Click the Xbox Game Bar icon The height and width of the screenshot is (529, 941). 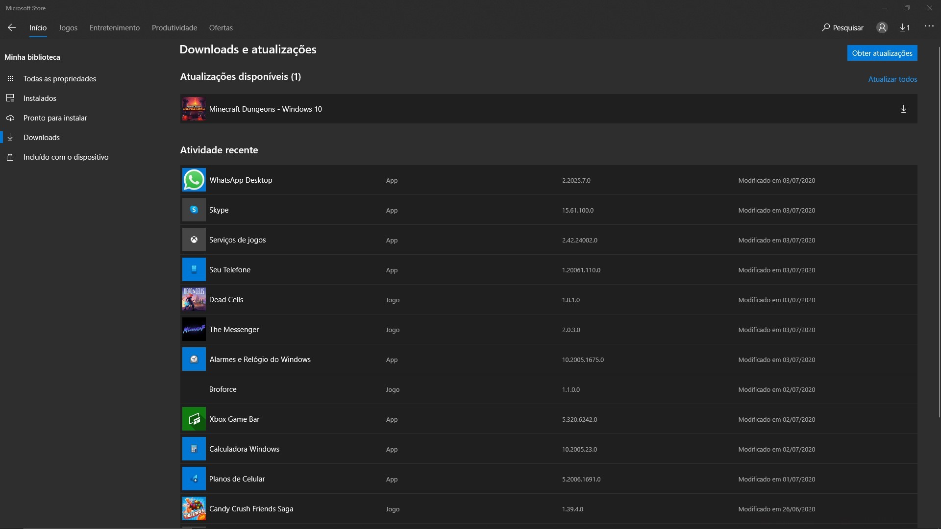193,419
